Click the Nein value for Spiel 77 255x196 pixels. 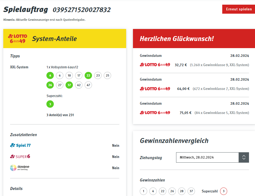[116, 145]
